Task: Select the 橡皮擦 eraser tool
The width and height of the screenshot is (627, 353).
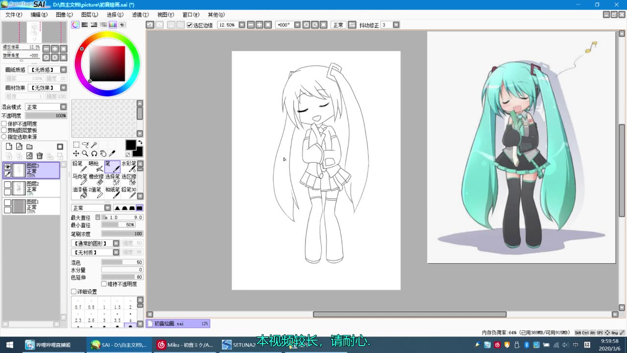Action: pyautogui.click(x=96, y=179)
